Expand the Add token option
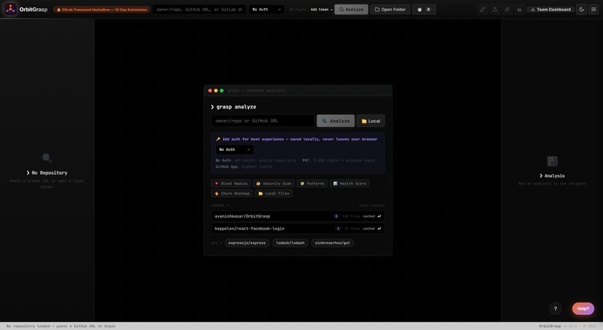This screenshot has width=603, height=330. (322, 10)
